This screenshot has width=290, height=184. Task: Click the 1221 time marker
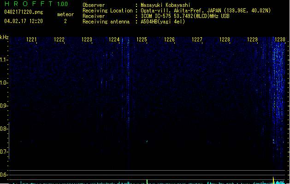pyautogui.click(x=31, y=40)
